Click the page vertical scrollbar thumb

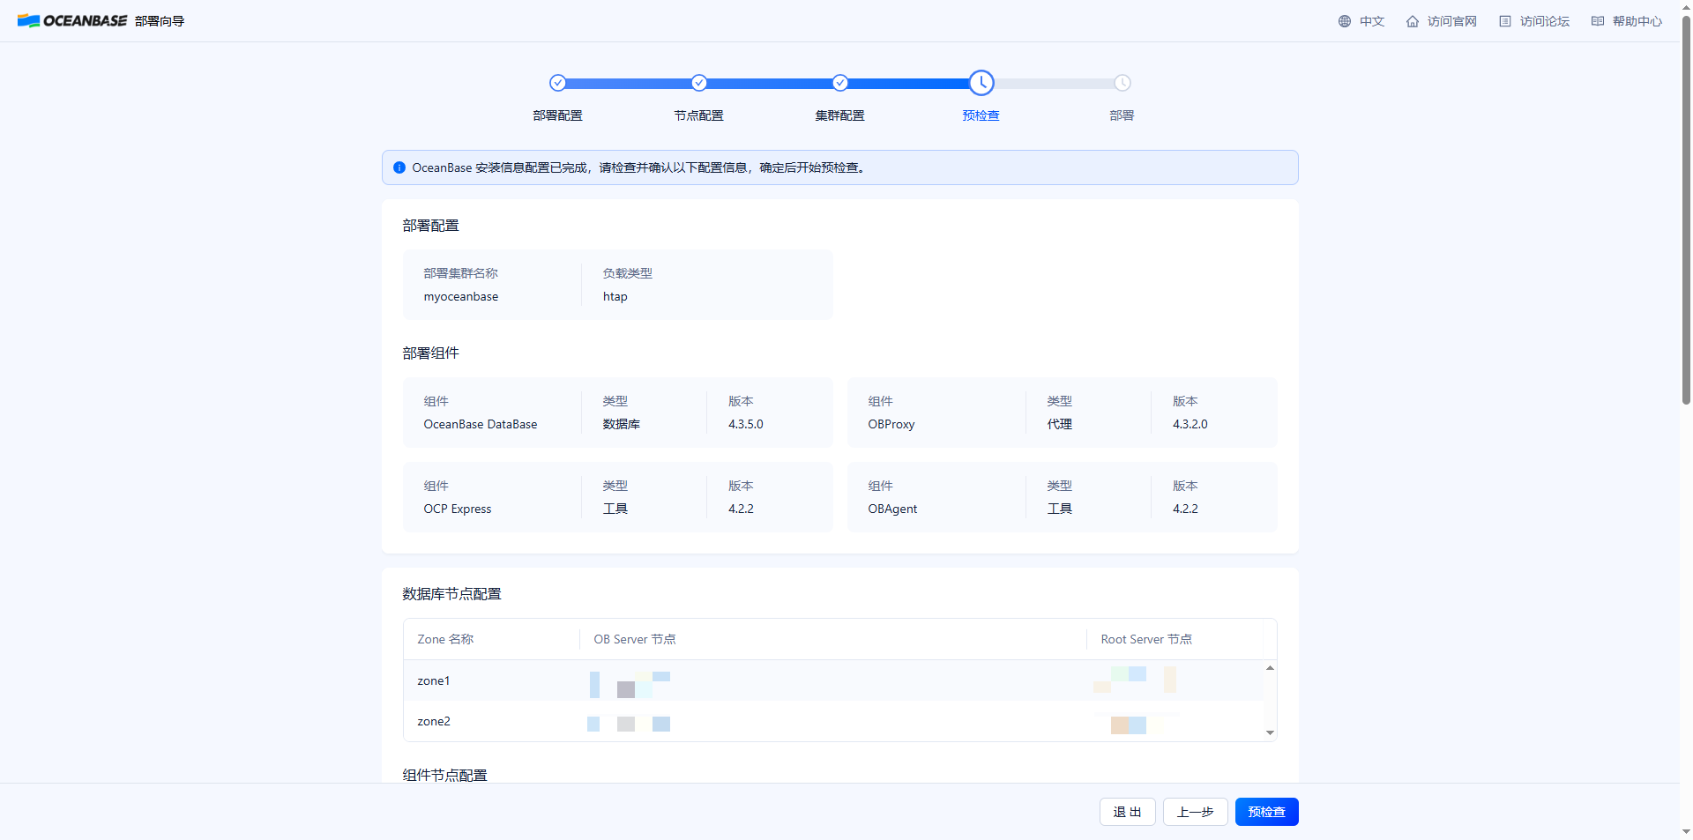click(x=1686, y=210)
